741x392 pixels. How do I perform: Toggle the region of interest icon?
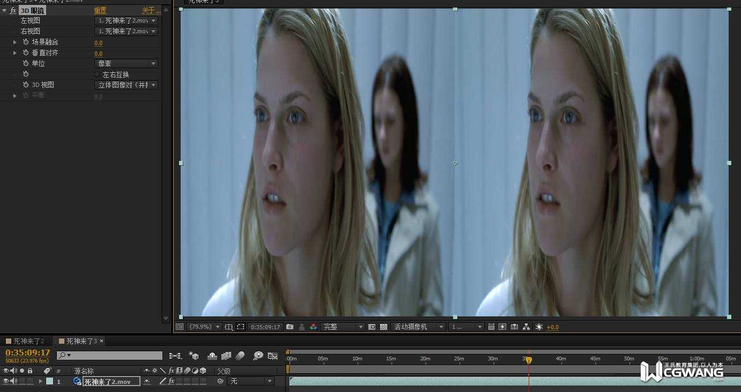point(372,327)
